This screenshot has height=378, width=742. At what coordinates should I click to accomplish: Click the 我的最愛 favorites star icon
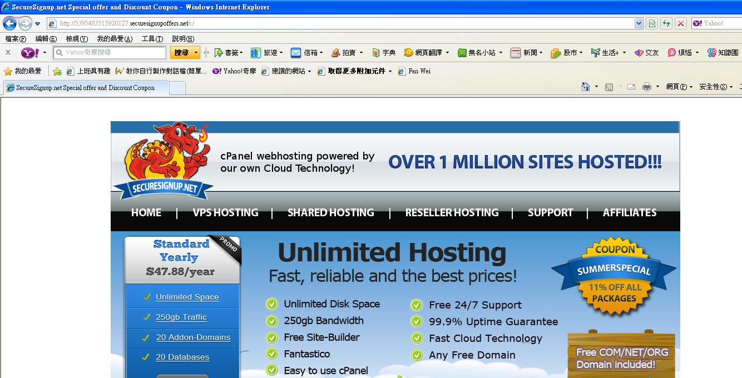tap(8, 71)
